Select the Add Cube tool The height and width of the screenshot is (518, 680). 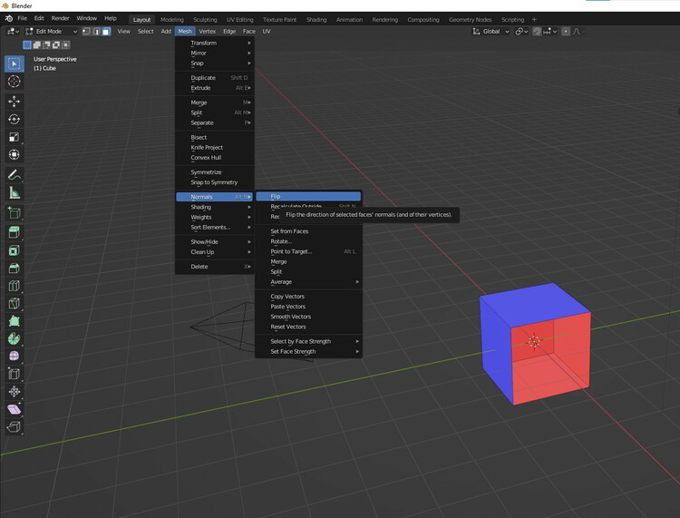(x=14, y=213)
